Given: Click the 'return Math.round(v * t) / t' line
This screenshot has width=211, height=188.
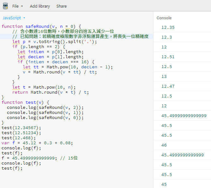Looking at the screenshot, I should pyautogui.click(x=51, y=92).
